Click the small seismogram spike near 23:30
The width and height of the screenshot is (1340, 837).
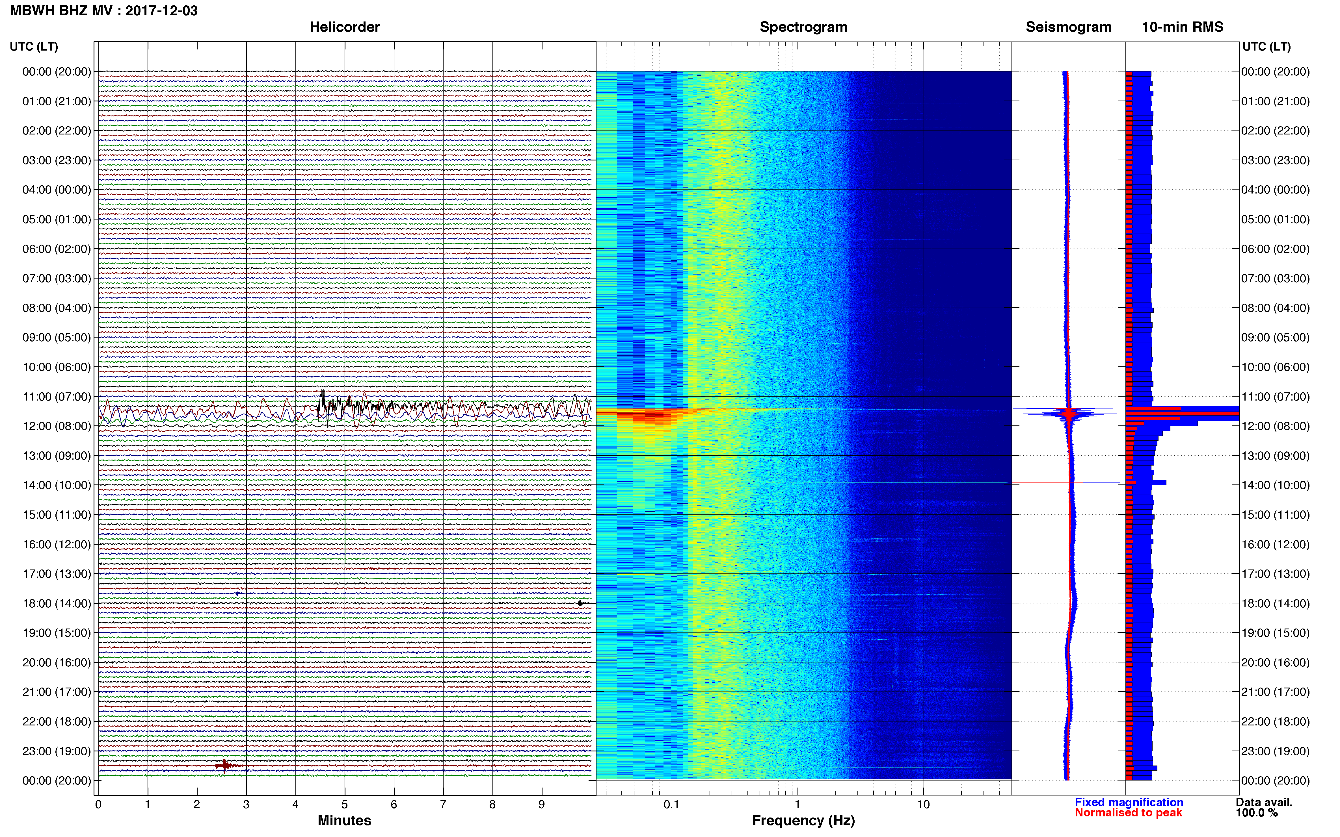(x=1065, y=767)
